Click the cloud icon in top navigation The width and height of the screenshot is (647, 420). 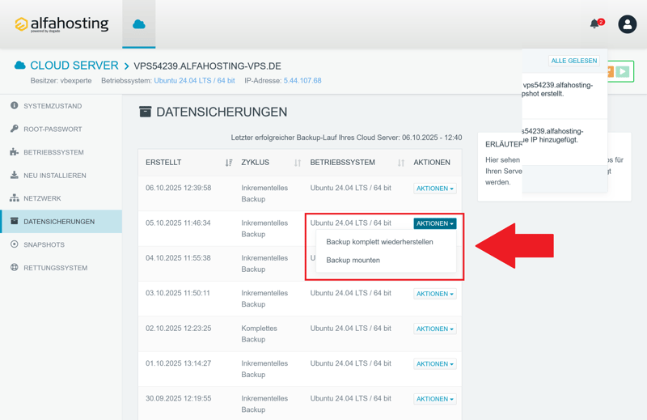[139, 24]
